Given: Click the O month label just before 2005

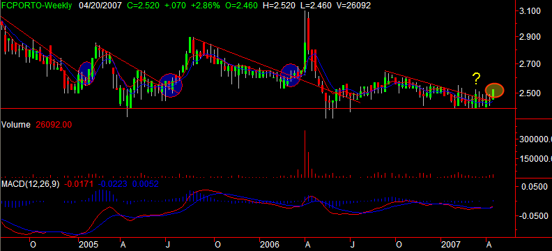Looking at the screenshot, I should tap(32, 245).
